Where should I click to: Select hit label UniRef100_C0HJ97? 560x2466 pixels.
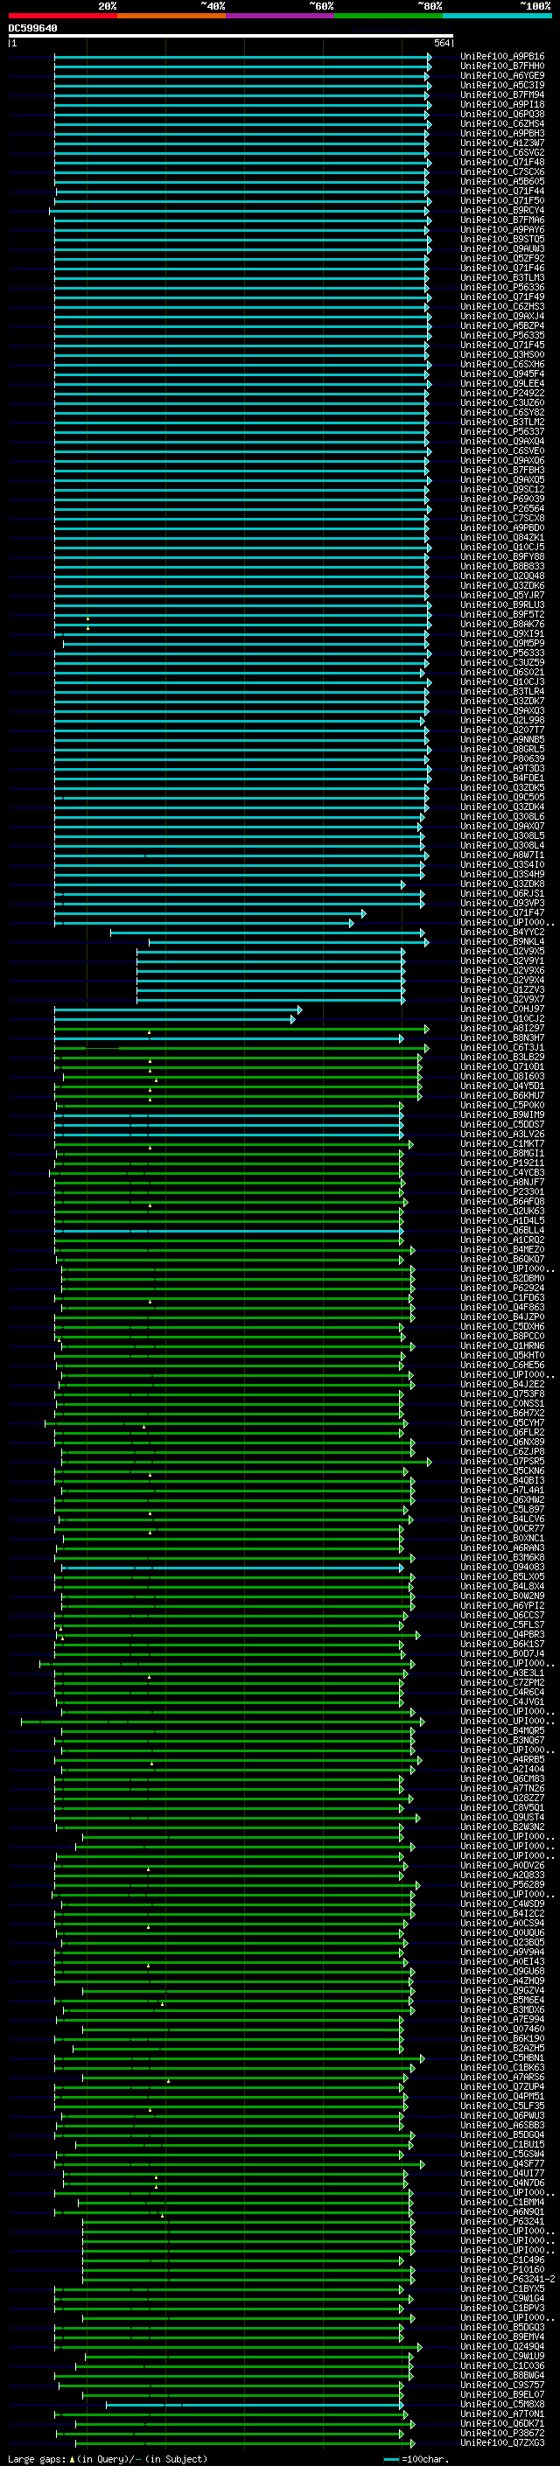point(502,1009)
